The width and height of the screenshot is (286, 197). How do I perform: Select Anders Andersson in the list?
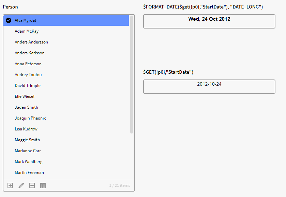pyautogui.click(x=31, y=42)
